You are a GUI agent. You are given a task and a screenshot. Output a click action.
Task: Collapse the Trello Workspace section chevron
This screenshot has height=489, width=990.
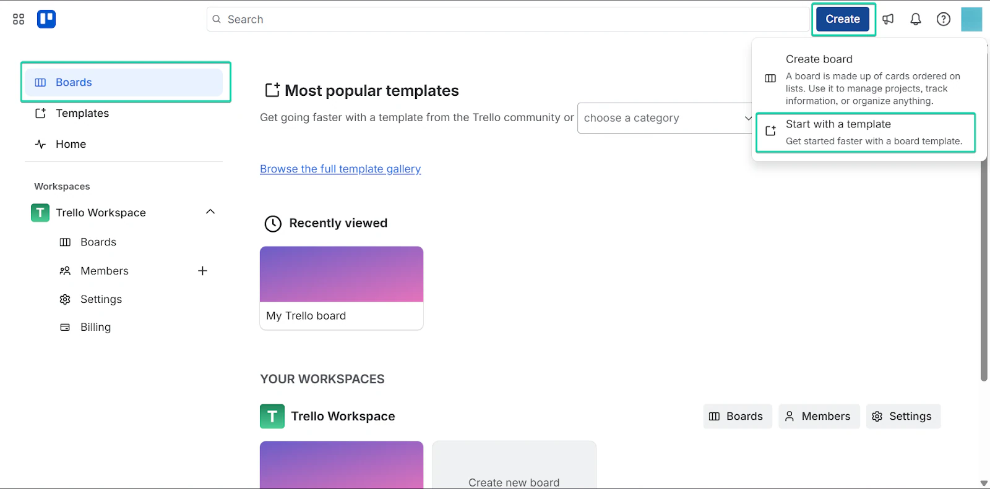pos(210,212)
